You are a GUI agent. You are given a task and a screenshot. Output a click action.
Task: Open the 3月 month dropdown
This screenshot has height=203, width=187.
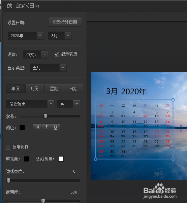[x=60, y=36]
